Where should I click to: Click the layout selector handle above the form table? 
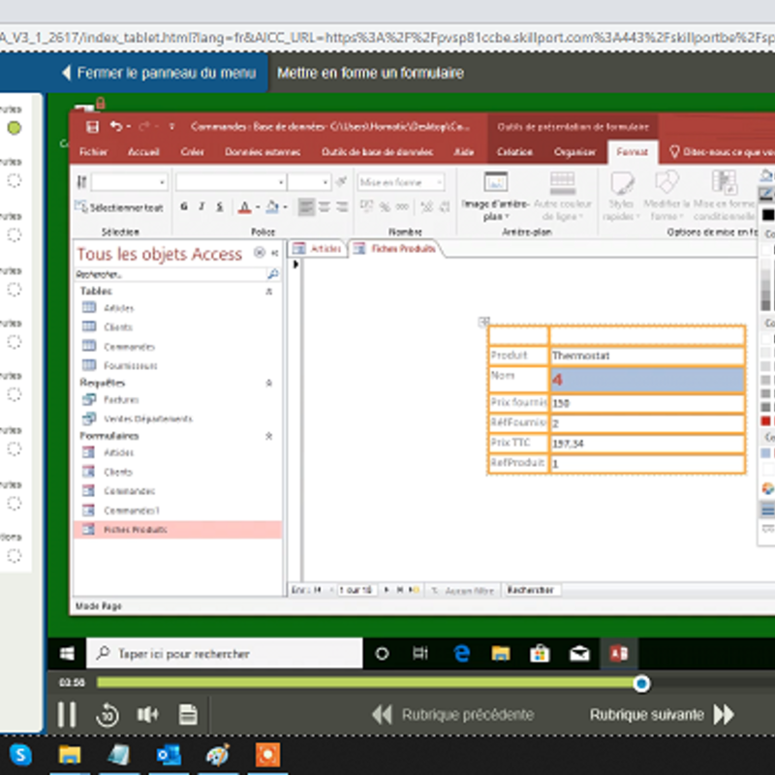[483, 323]
